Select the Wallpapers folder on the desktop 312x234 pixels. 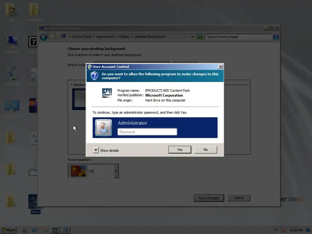(35, 12)
